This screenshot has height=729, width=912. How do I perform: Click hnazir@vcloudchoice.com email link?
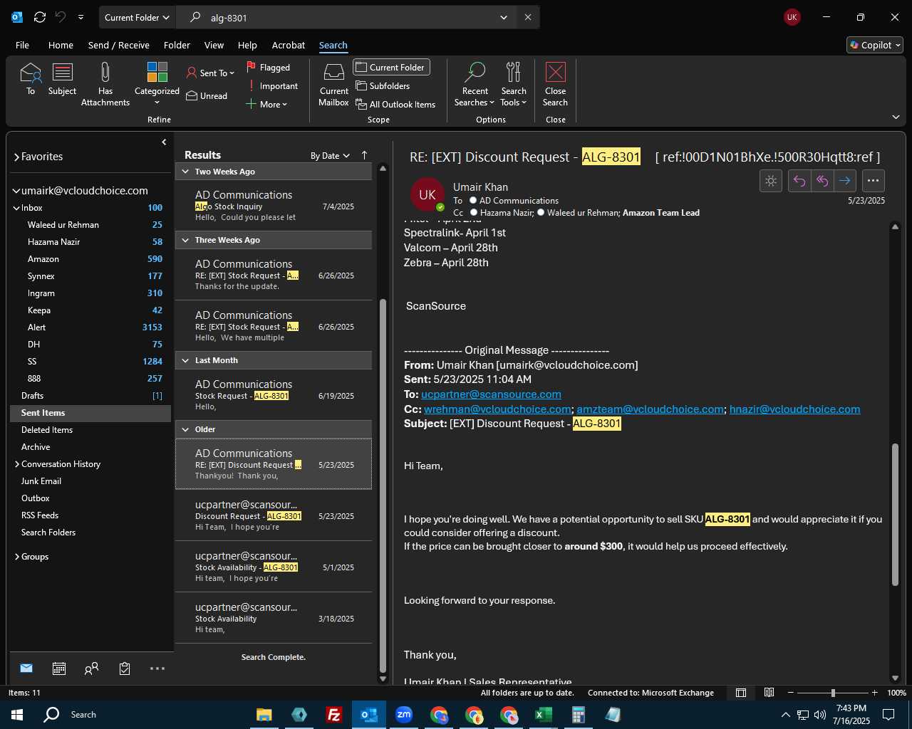pos(794,409)
